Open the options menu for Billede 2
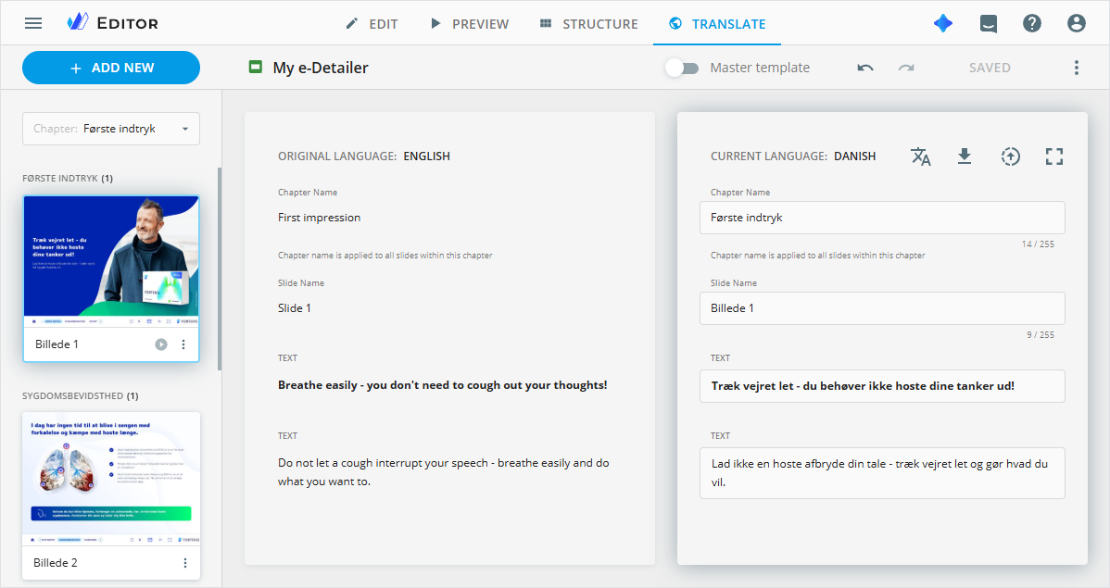The height and width of the screenshot is (588, 1110). click(185, 563)
